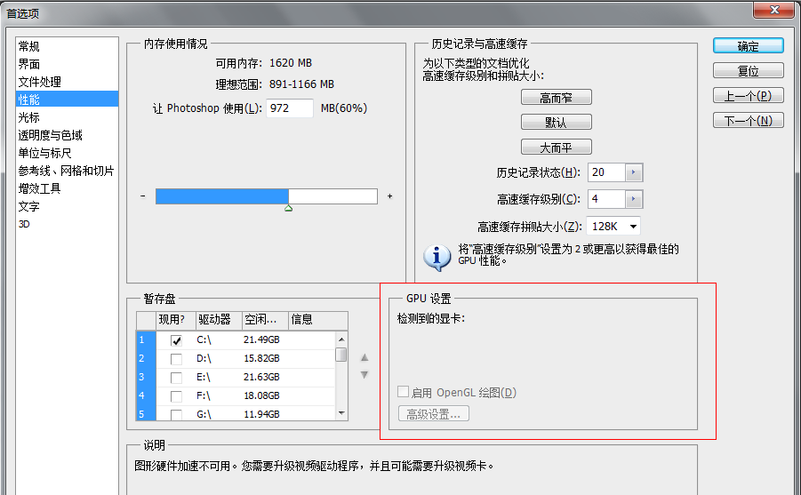The height and width of the screenshot is (495, 801).
Task: Click the scratch disk move up arrow
Action: [x=364, y=357]
